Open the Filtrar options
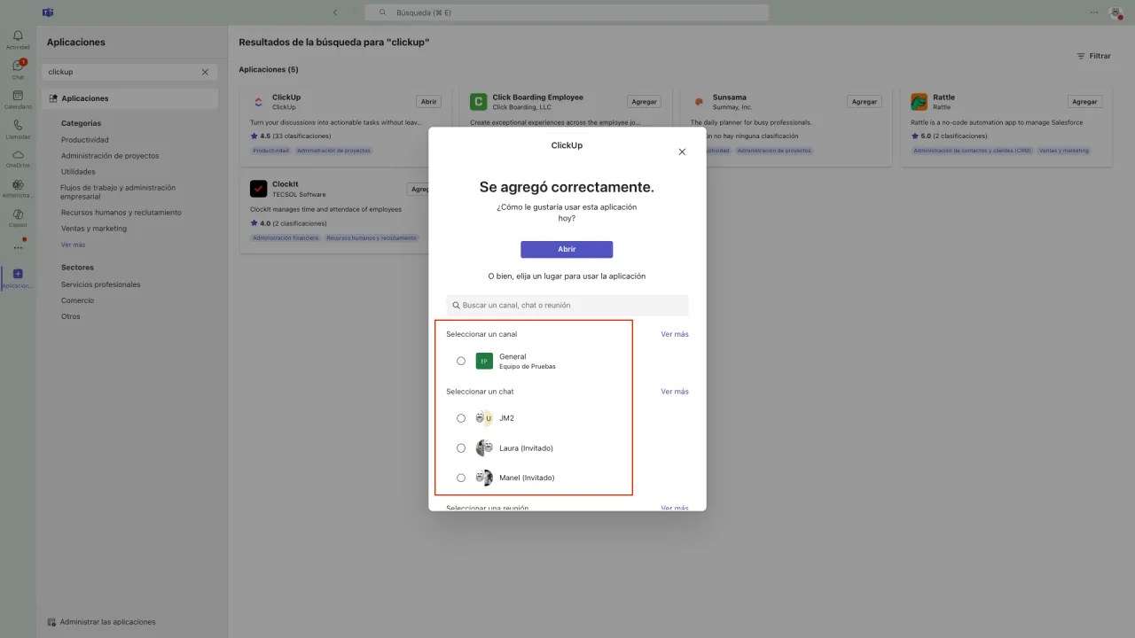The image size is (1135, 638). click(1093, 56)
